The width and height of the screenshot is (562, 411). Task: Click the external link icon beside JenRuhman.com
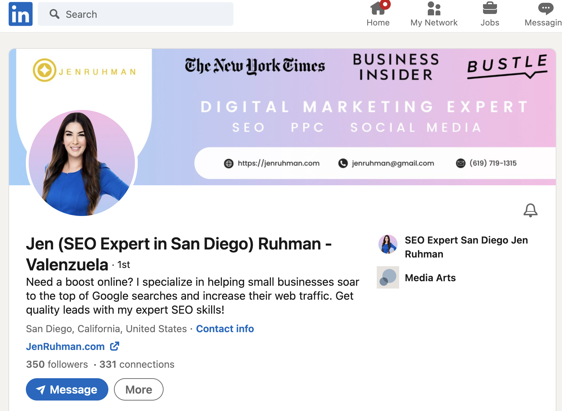(115, 346)
